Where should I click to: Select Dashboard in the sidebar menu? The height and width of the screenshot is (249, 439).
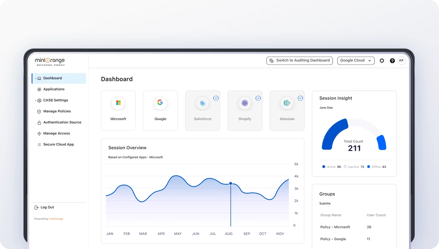[52, 78]
